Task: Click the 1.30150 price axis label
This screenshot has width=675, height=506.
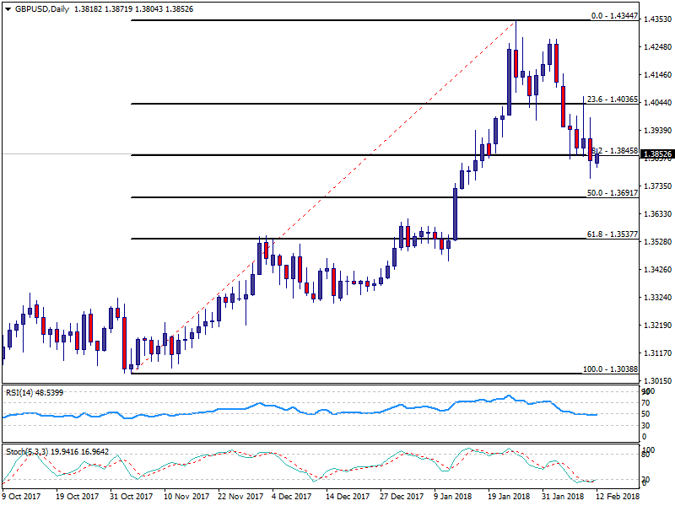Action: click(x=656, y=381)
